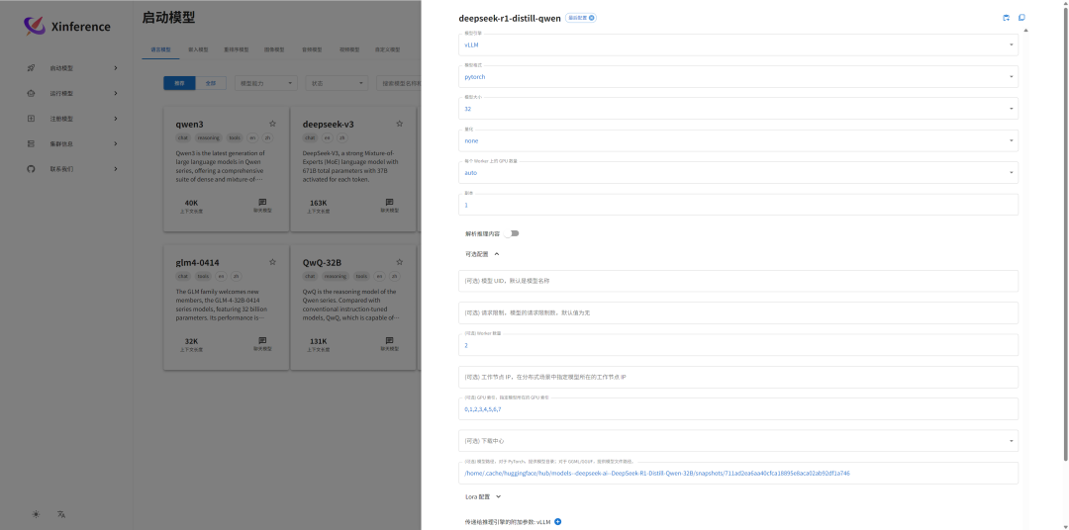Viewport: 1069px width, 530px height.
Task: Remove the 最后配置 chip via its x icon
Action: click(x=591, y=18)
